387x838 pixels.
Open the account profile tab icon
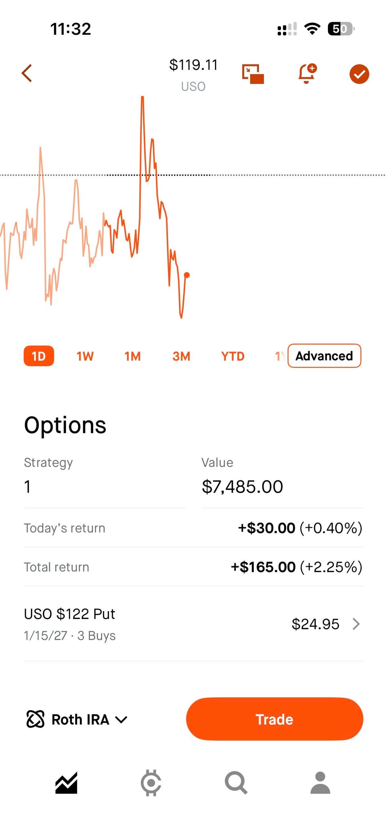tap(320, 783)
